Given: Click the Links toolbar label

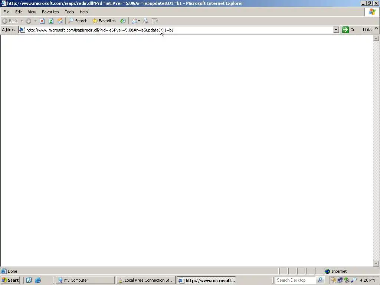Looking at the screenshot, I should point(367,30).
